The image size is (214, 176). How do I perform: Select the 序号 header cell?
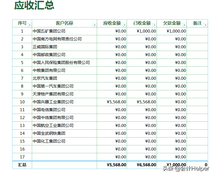click(22, 23)
